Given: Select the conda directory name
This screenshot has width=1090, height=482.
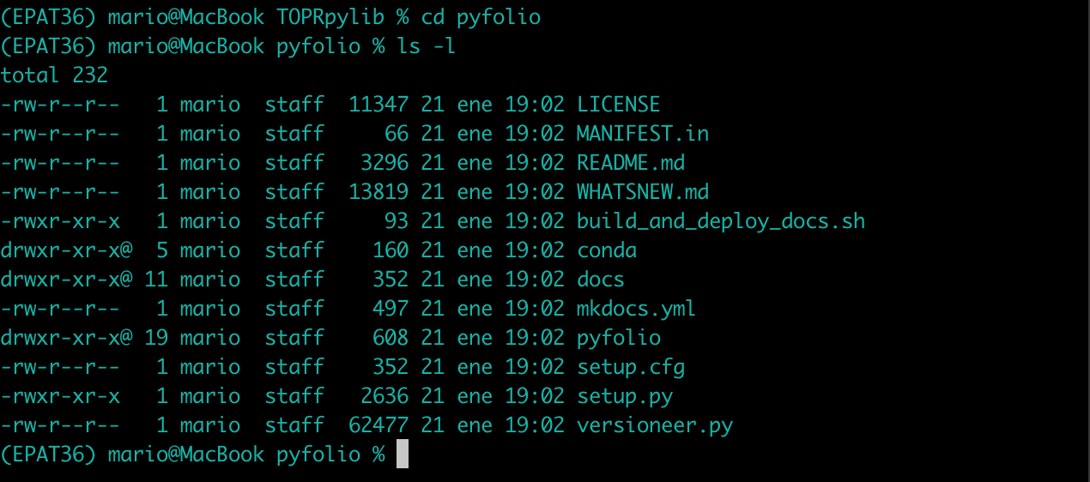Looking at the screenshot, I should click(x=606, y=250).
